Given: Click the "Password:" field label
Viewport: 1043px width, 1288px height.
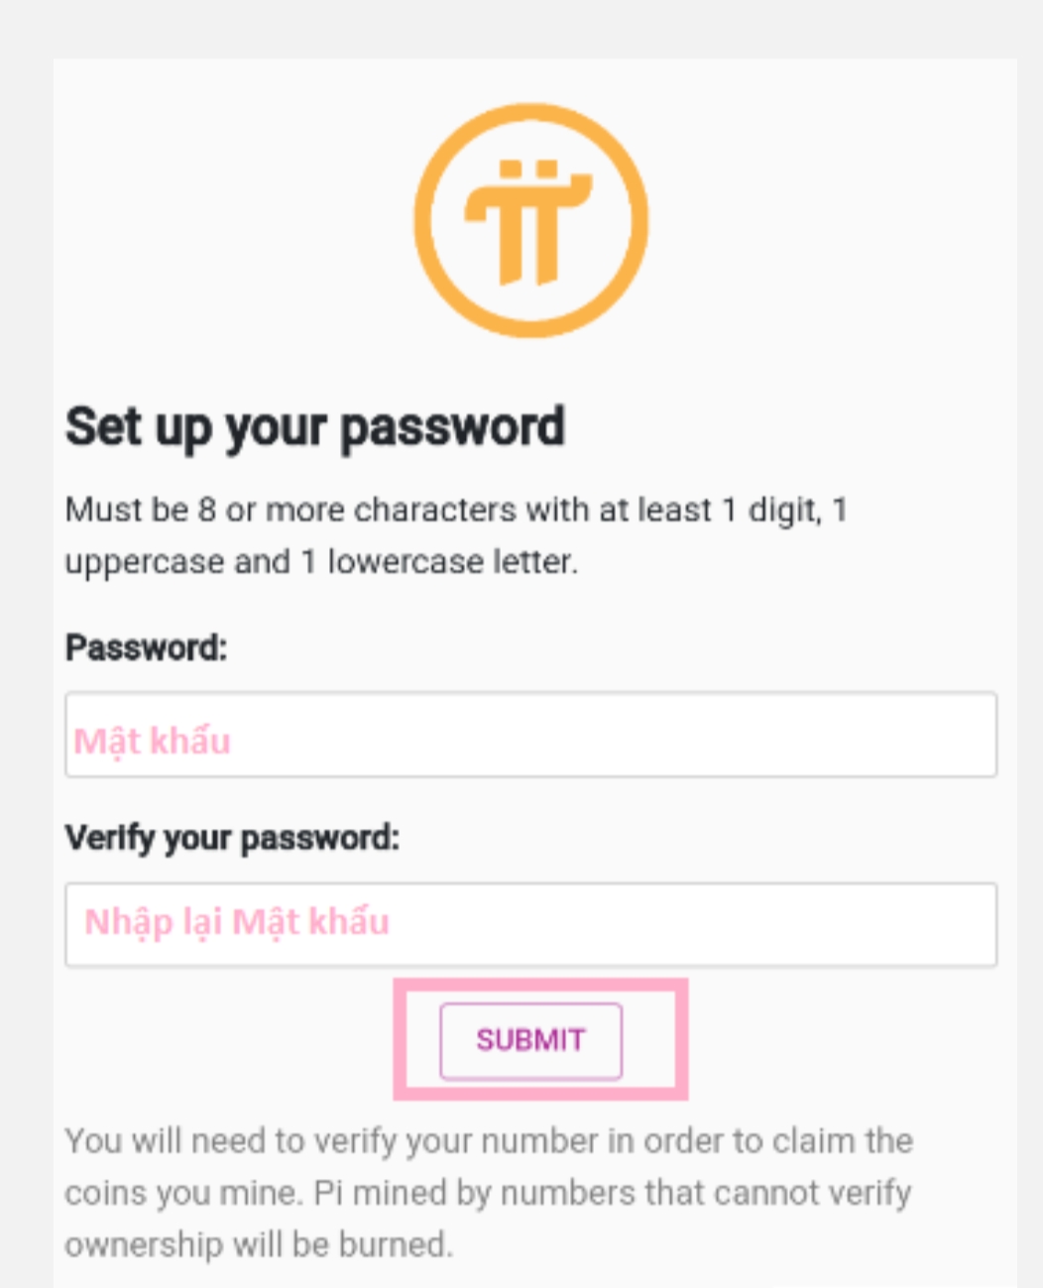Looking at the screenshot, I should pyautogui.click(x=146, y=648).
